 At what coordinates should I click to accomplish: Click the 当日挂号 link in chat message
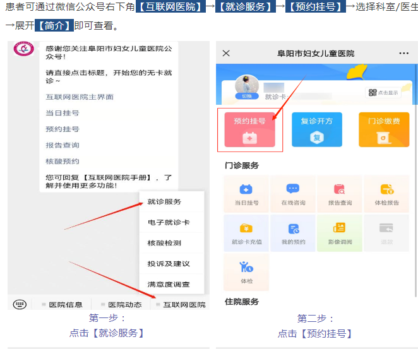tap(63, 113)
